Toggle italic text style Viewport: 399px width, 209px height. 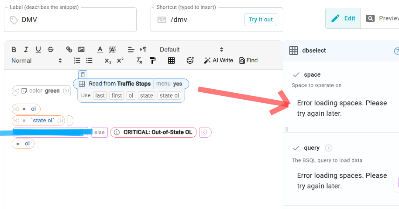tap(26, 50)
